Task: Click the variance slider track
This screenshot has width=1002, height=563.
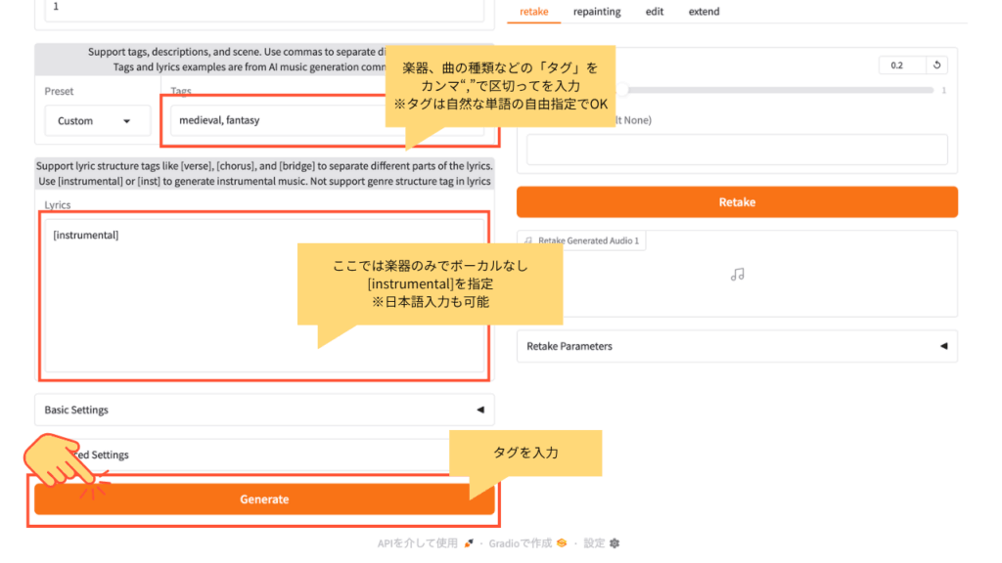Action: pos(783,90)
